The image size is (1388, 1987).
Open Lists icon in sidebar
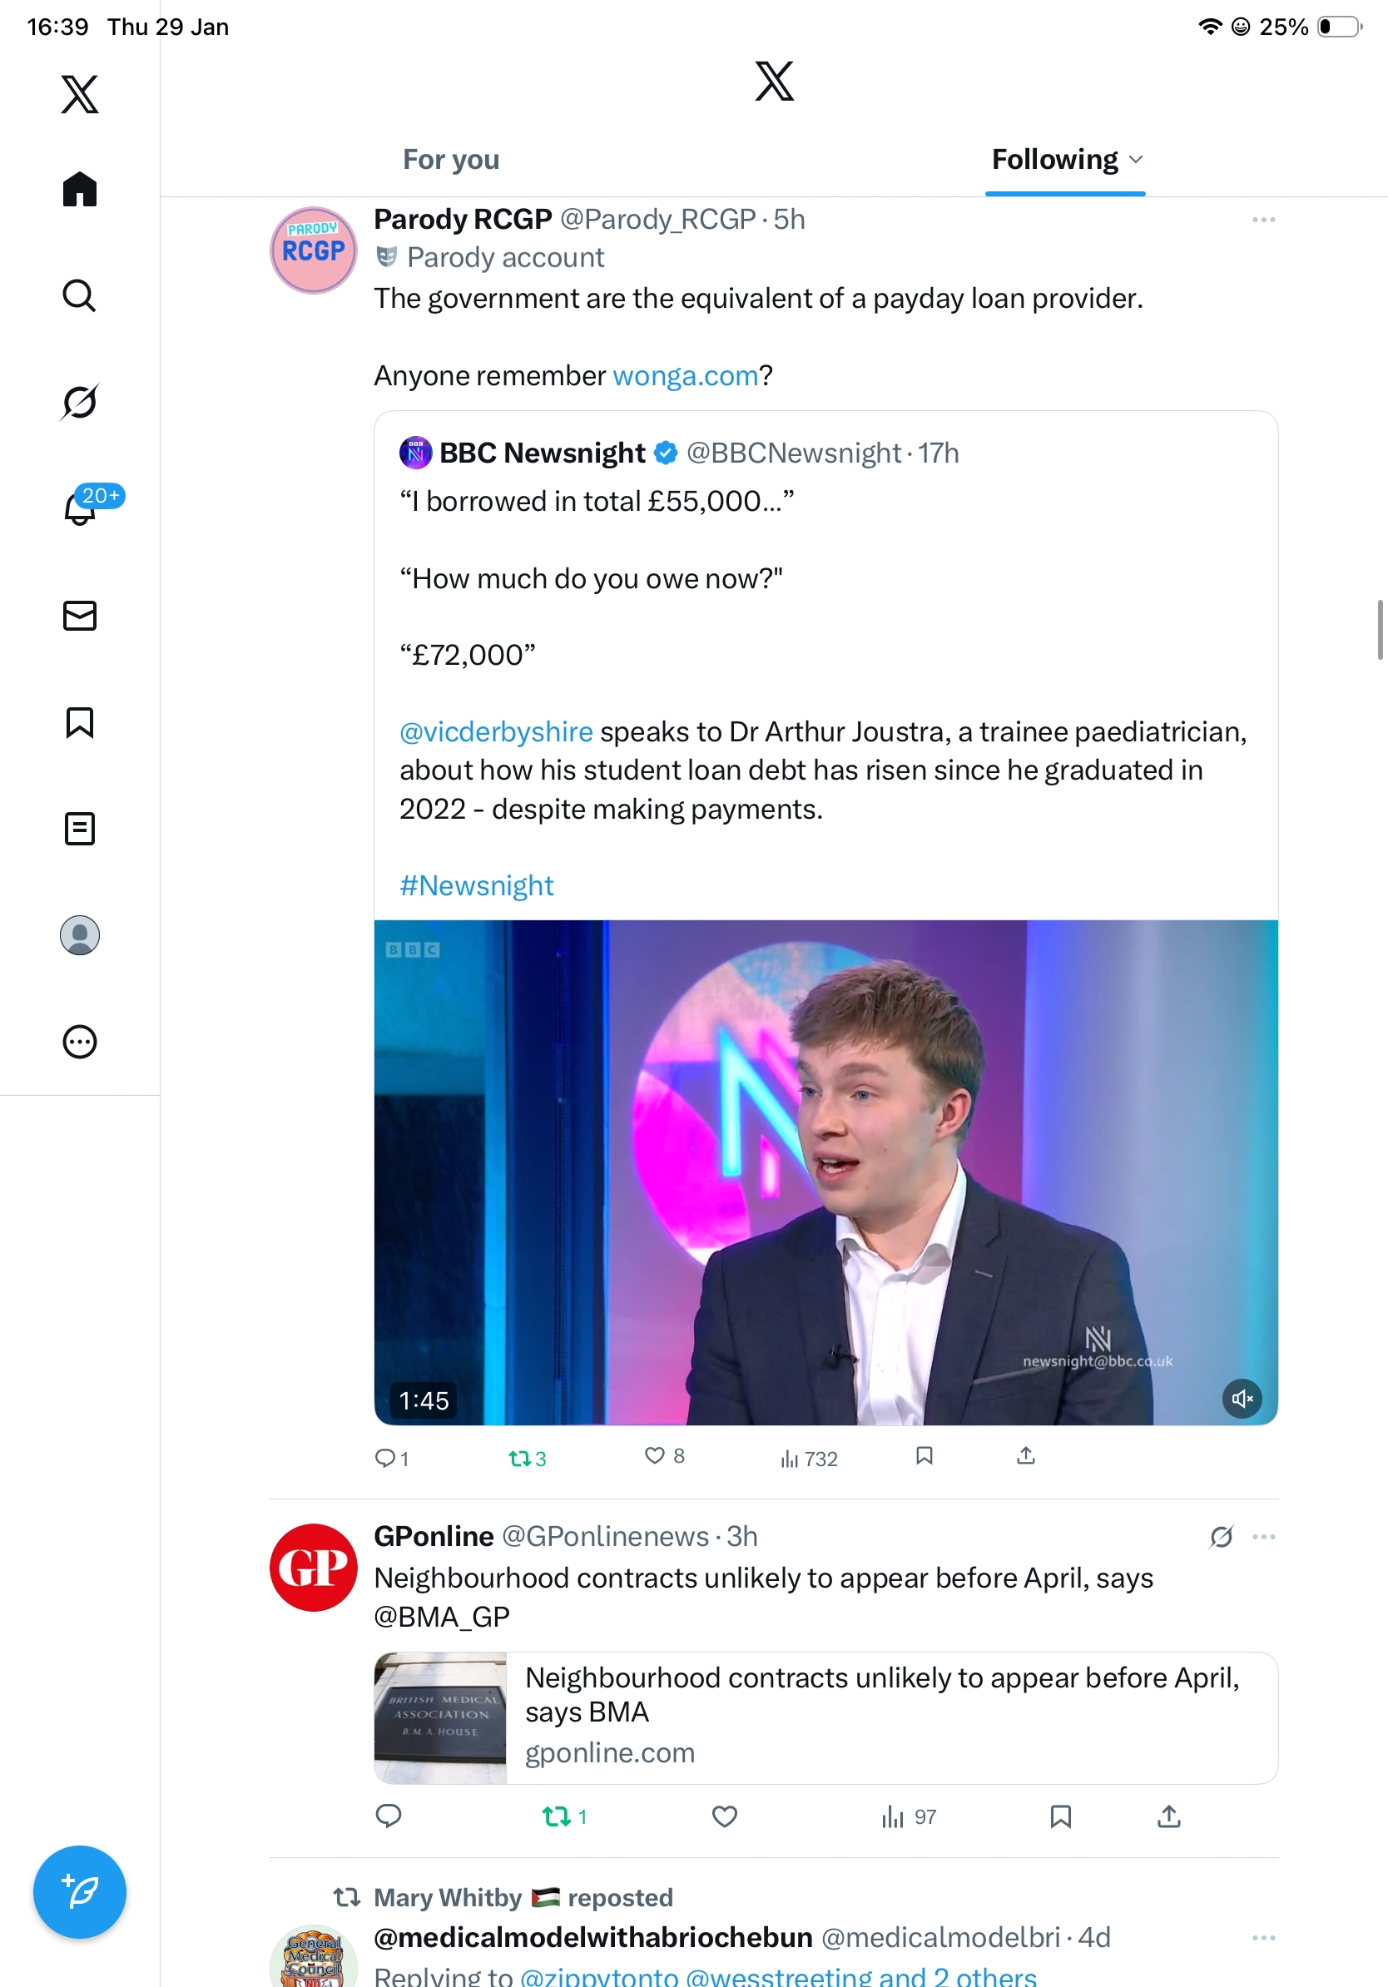click(80, 829)
